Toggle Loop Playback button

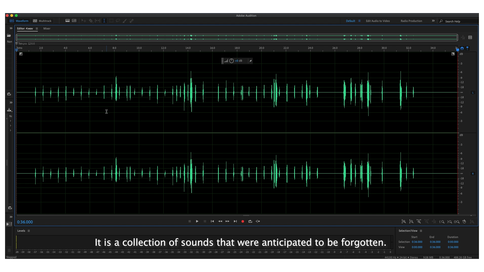pos(250,221)
